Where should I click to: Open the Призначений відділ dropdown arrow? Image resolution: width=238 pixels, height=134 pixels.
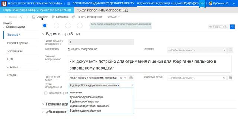click(x=125, y=78)
